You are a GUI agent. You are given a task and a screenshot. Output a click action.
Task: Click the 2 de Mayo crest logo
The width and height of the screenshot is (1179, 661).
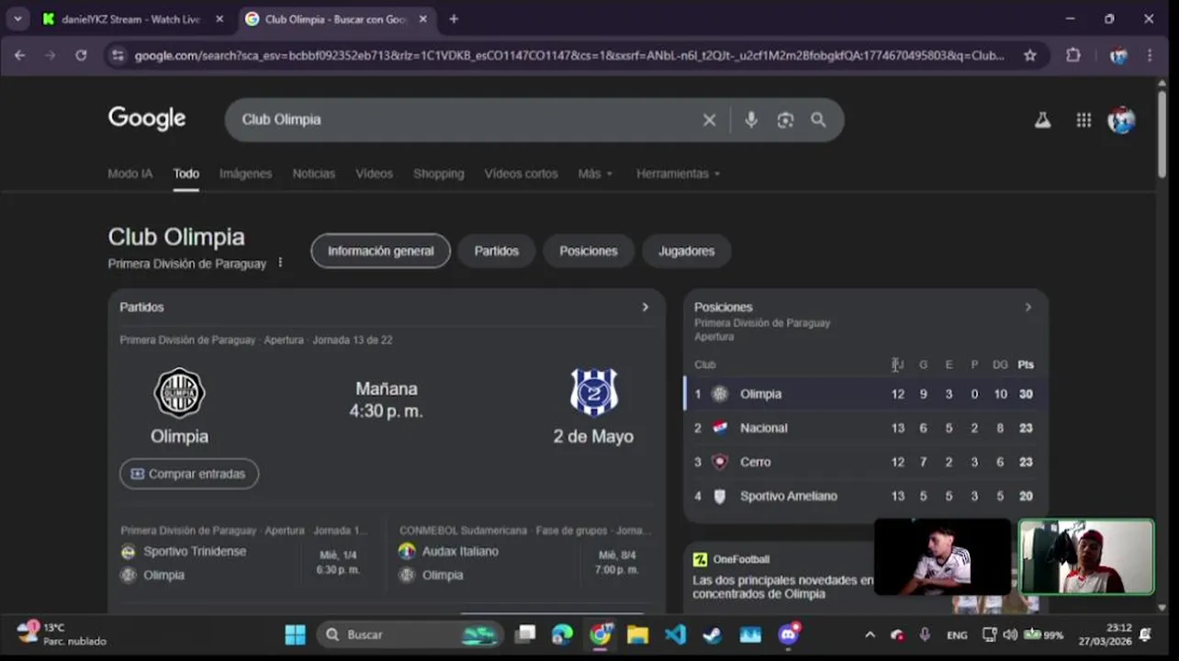593,393
